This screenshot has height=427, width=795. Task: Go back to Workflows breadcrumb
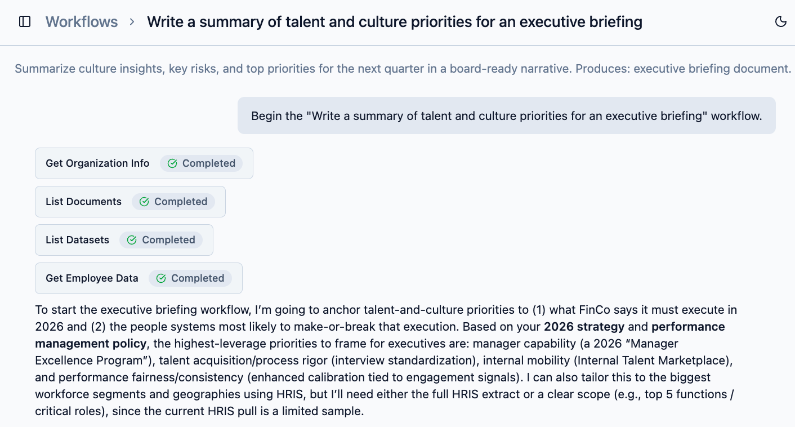(x=82, y=22)
